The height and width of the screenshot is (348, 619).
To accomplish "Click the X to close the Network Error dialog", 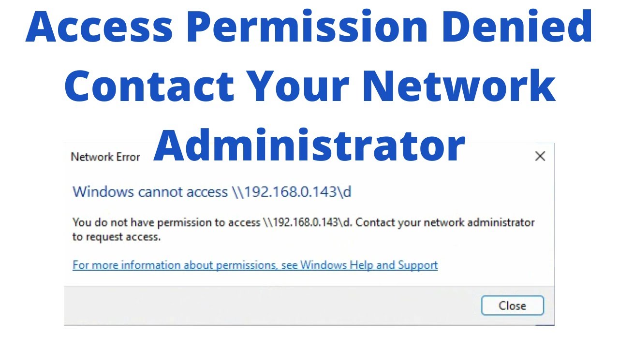I will (540, 156).
